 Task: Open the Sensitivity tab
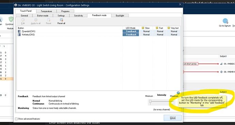(78, 16)
